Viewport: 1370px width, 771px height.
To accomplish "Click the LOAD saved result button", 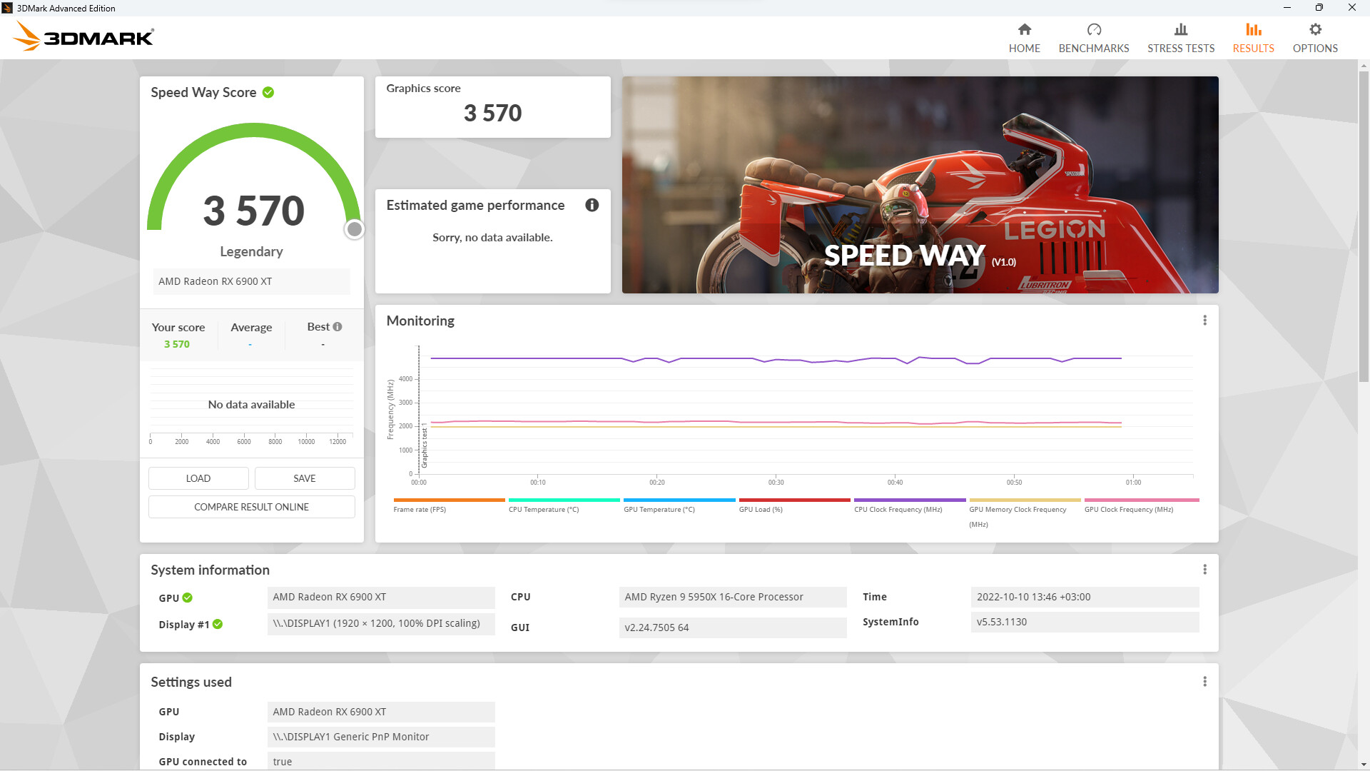I will [x=198, y=478].
